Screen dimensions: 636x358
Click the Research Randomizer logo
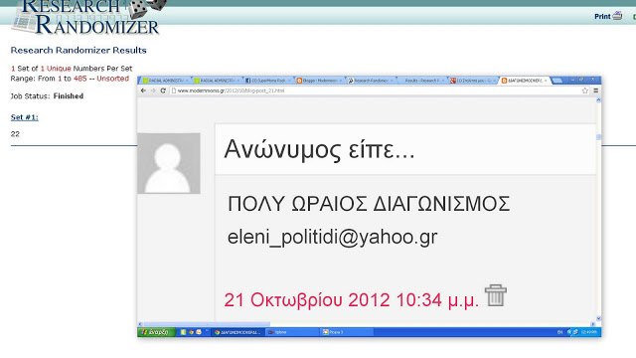[89, 17]
